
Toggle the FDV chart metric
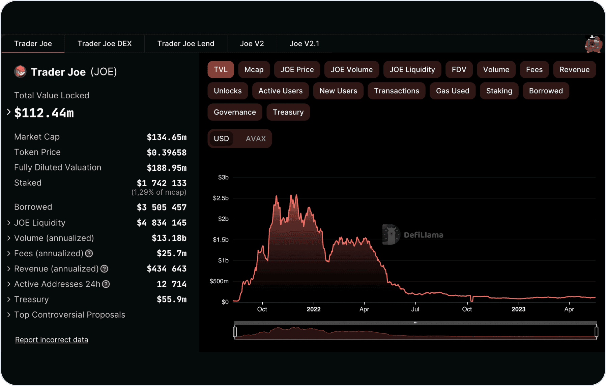coord(459,69)
